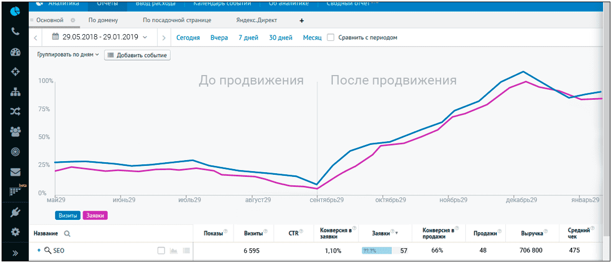Select the Вчера period link
This screenshot has width=612, height=263.
(219, 38)
